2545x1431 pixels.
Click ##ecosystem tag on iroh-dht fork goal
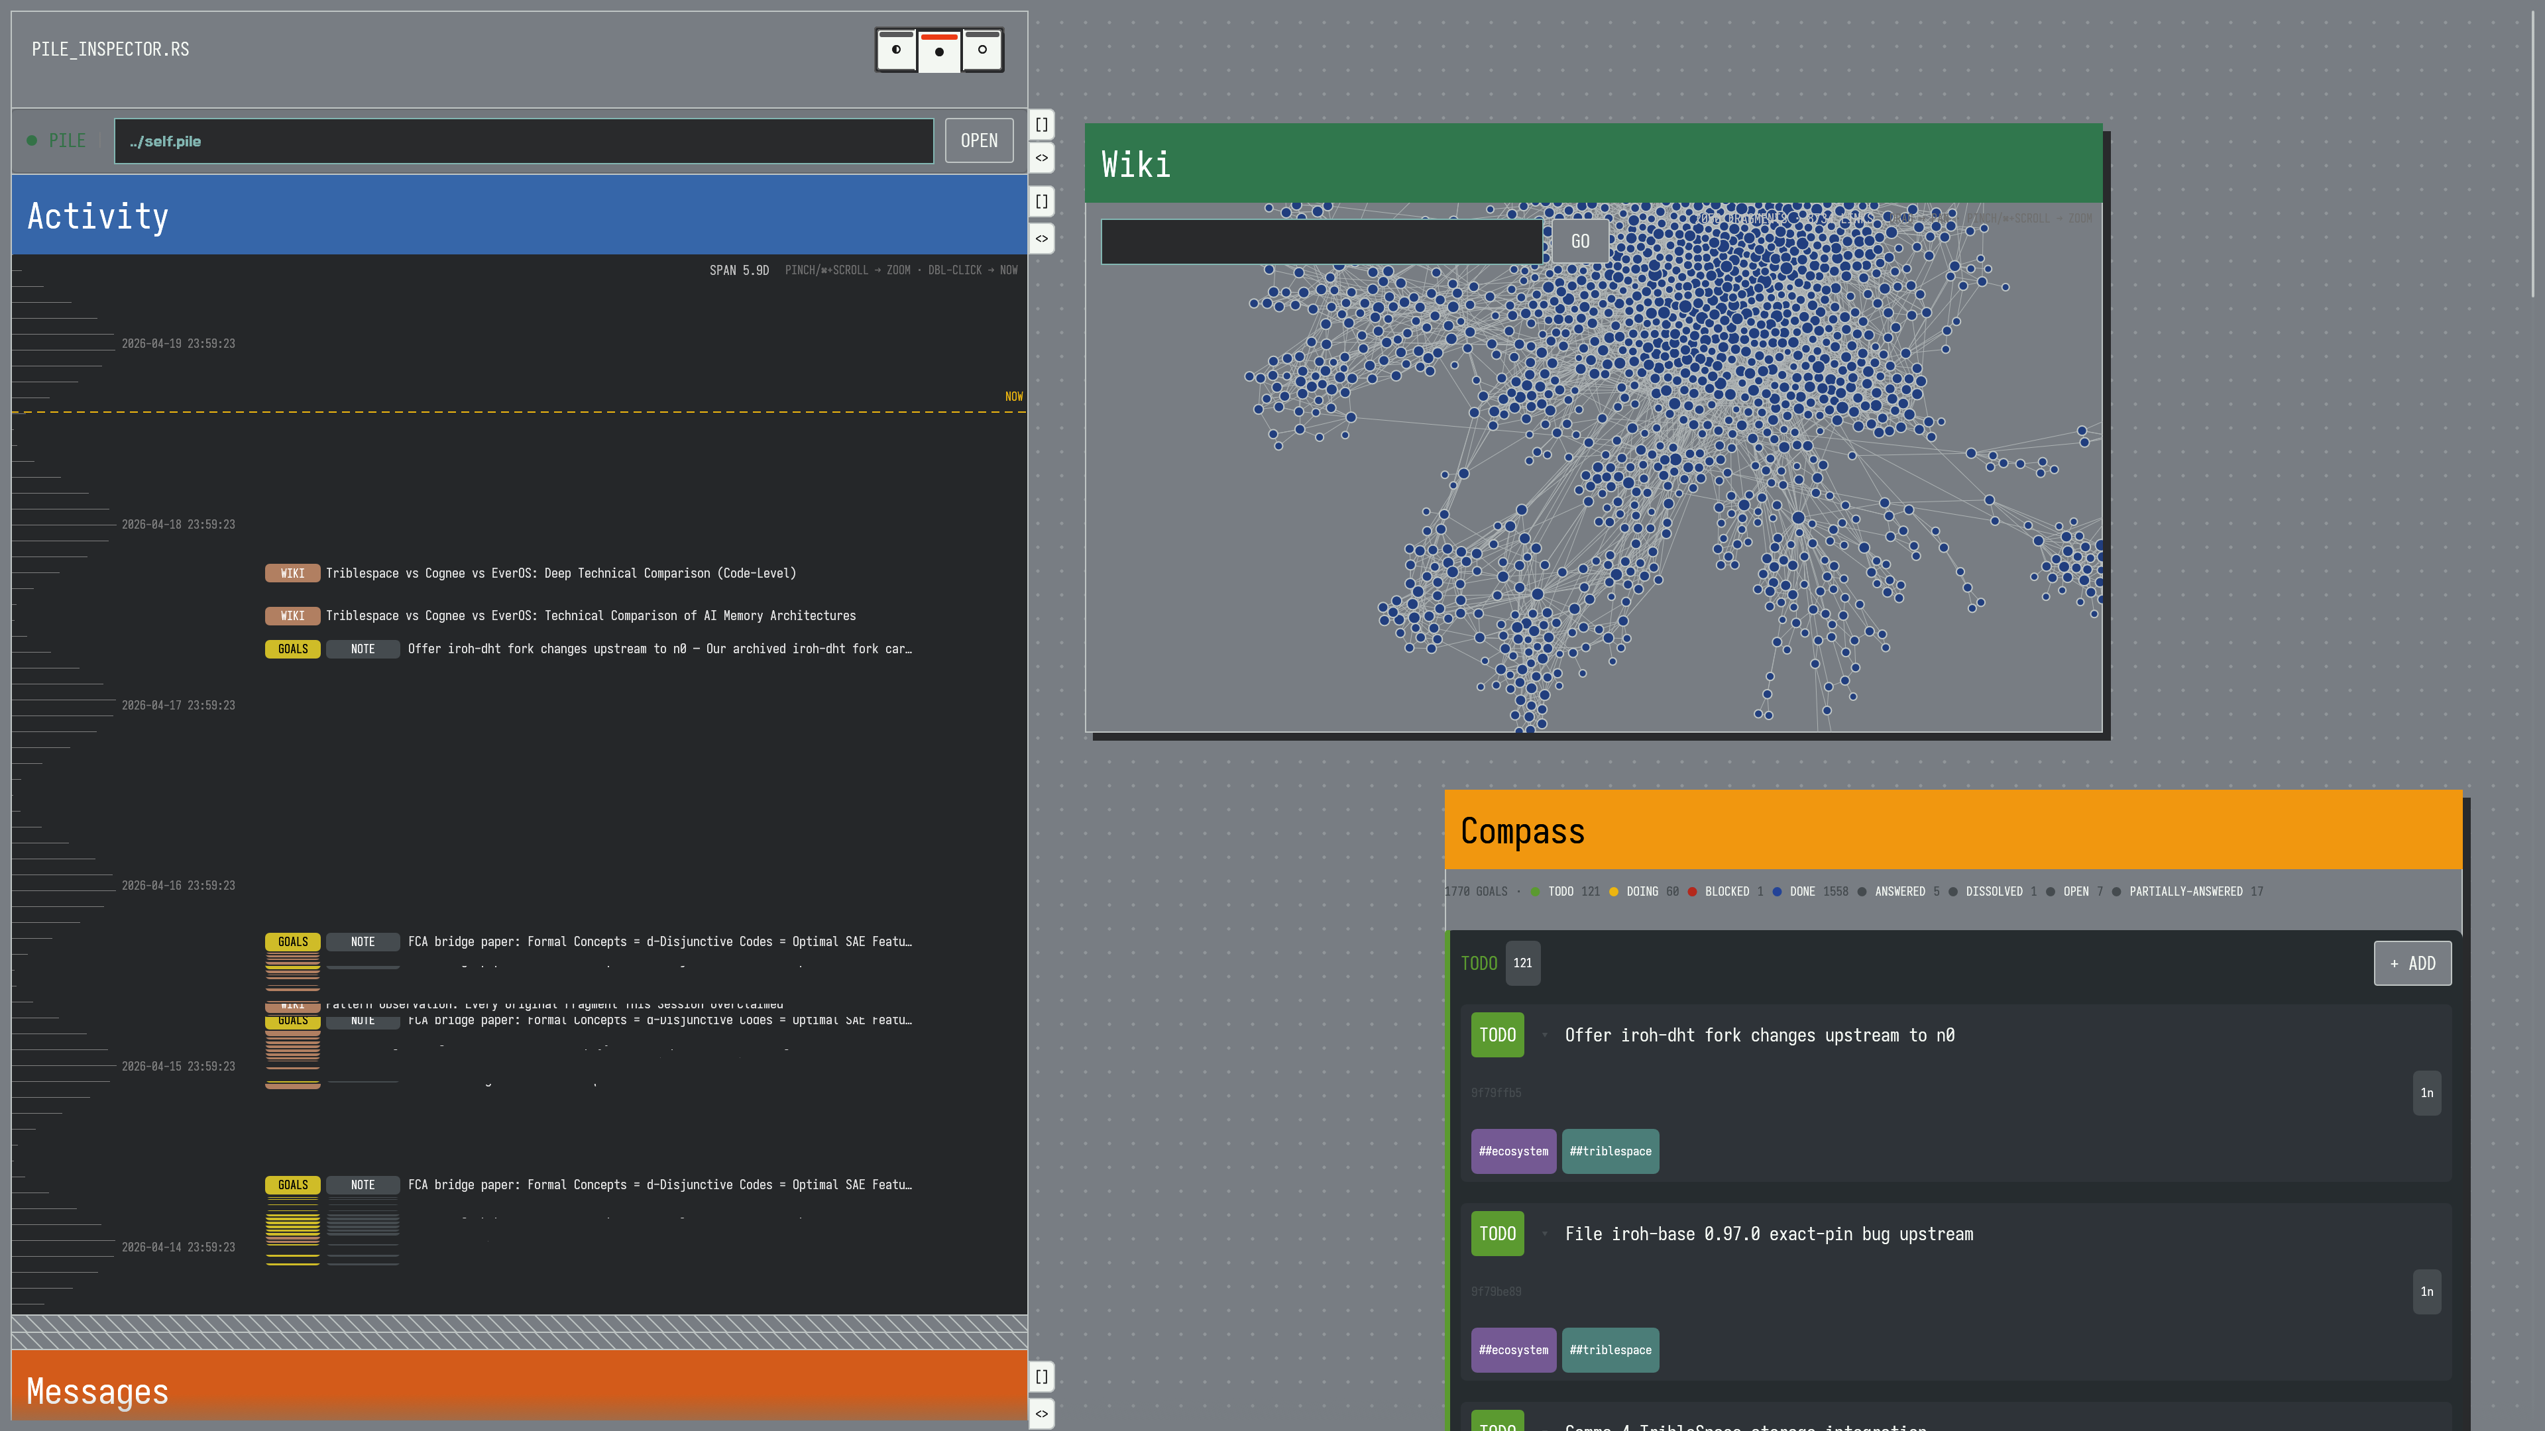pos(1514,1151)
